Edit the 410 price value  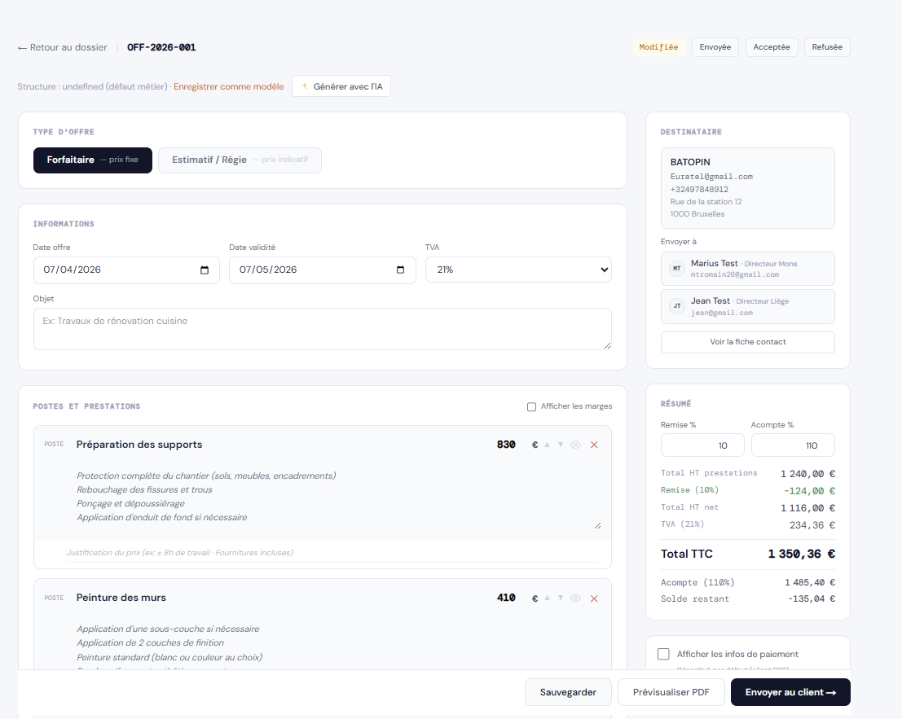[506, 598]
